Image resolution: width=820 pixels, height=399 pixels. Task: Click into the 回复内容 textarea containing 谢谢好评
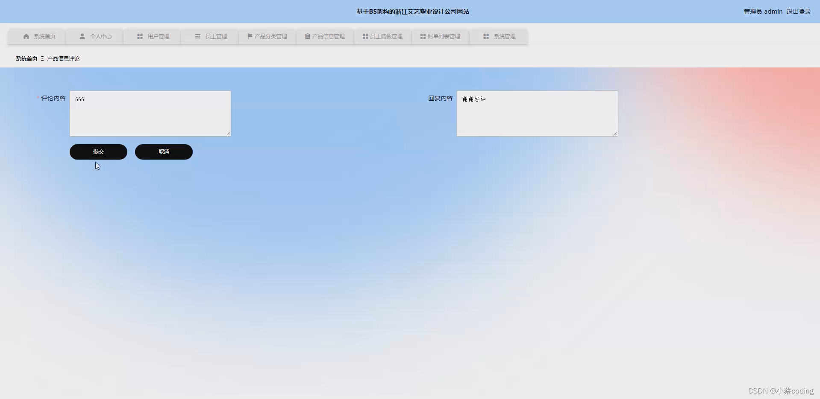(538, 114)
